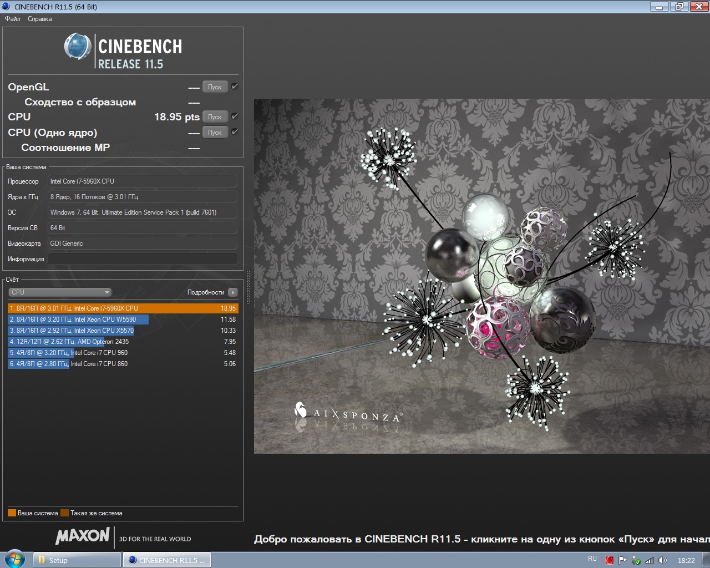
Task: Click into the Информация text field
Action: coord(143,259)
